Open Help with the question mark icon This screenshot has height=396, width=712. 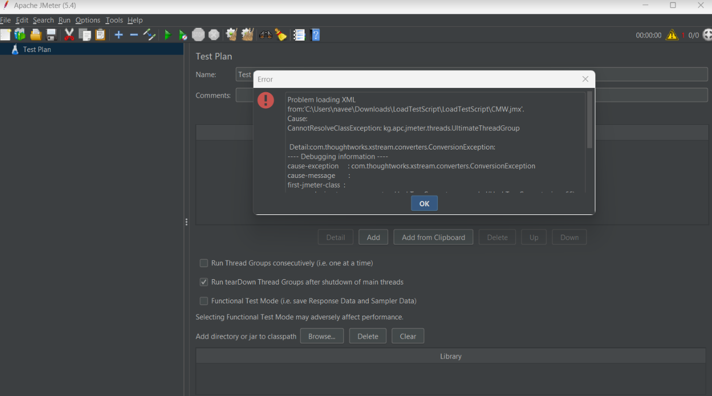pos(315,35)
